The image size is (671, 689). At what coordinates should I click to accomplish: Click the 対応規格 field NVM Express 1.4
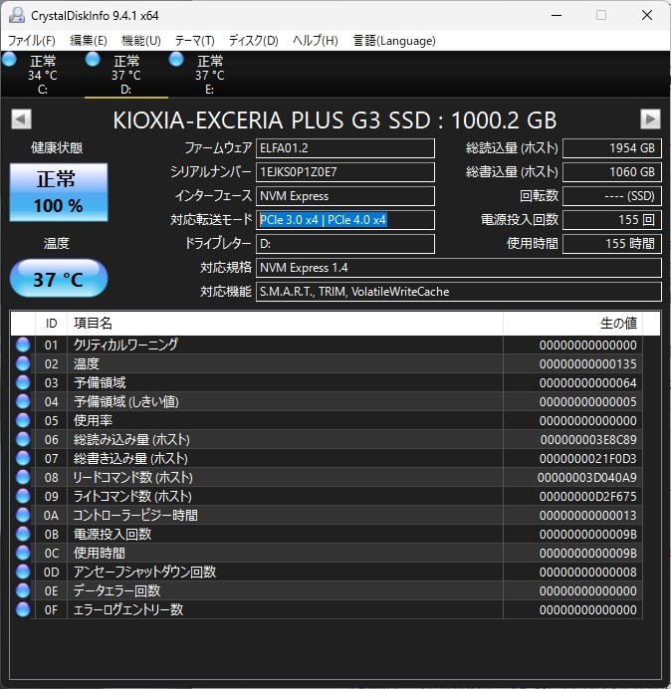click(459, 268)
